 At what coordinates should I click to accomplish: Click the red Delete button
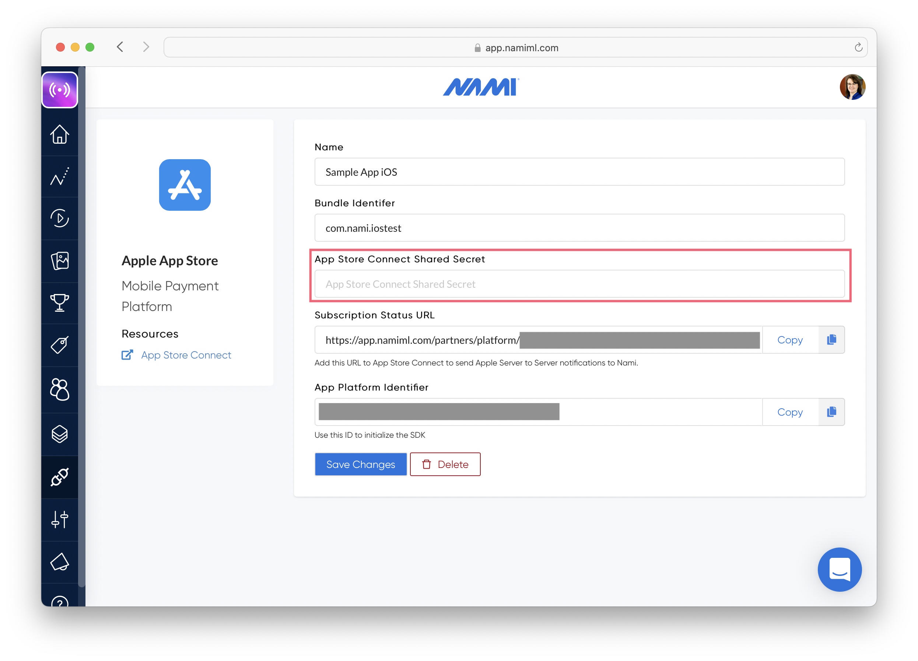tap(445, 464)
